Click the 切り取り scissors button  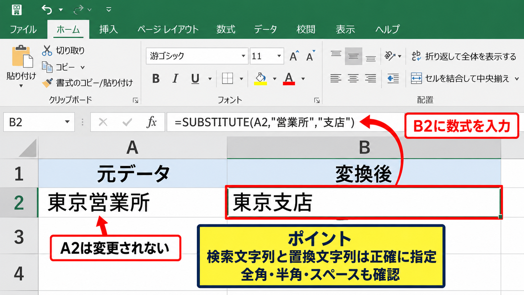click(x=63, y=50)
